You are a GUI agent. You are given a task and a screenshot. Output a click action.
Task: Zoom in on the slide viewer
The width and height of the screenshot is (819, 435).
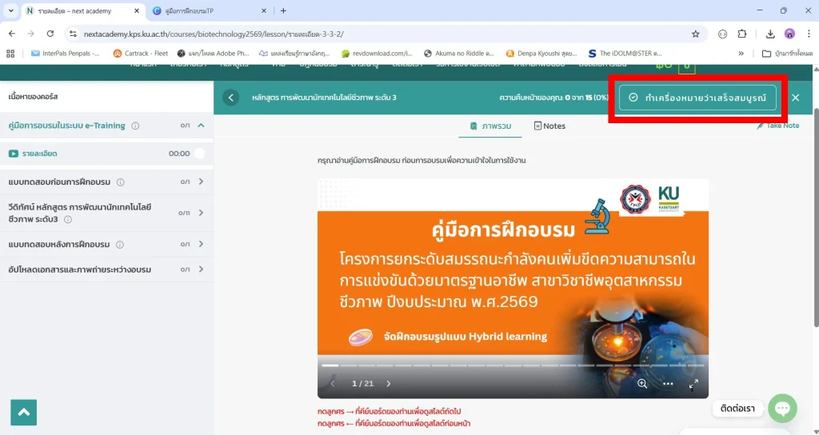click(x=642, y=384)
